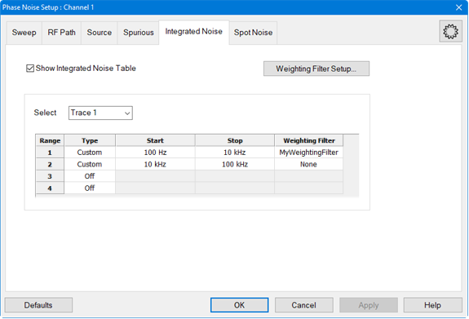
Task: Open the Source tab
Action: [x=100, y=33]
